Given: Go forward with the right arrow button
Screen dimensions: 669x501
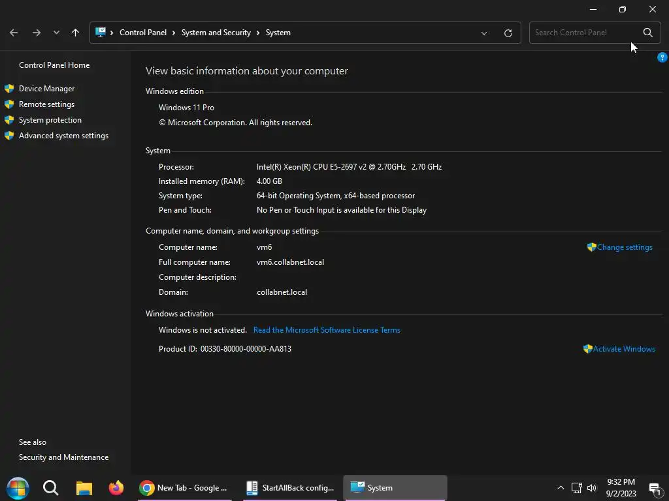Looking at the screenshot, I should pyautogui.click(x=37, y=33).
